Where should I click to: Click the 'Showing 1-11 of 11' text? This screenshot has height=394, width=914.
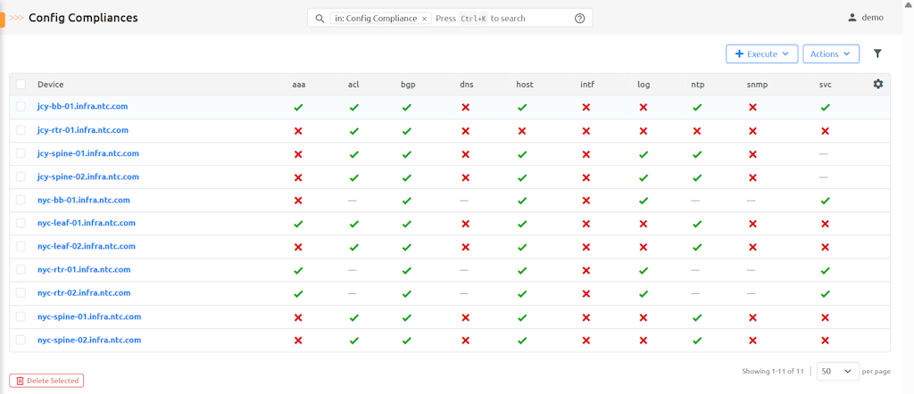point(773,371)
